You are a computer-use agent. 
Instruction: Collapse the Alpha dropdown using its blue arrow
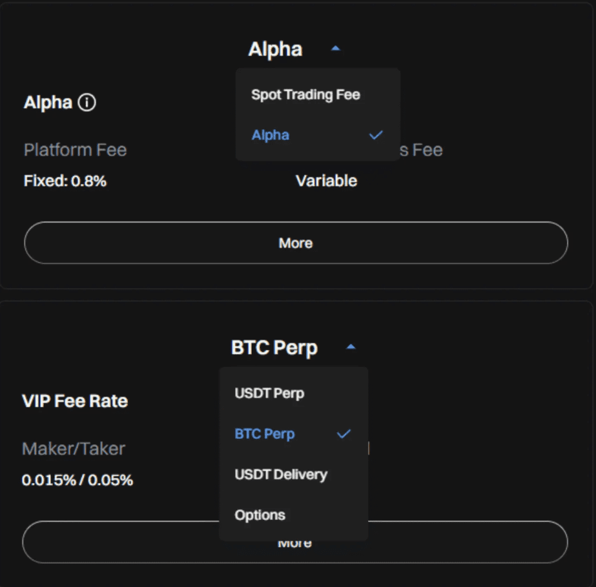tap(335, 48)
